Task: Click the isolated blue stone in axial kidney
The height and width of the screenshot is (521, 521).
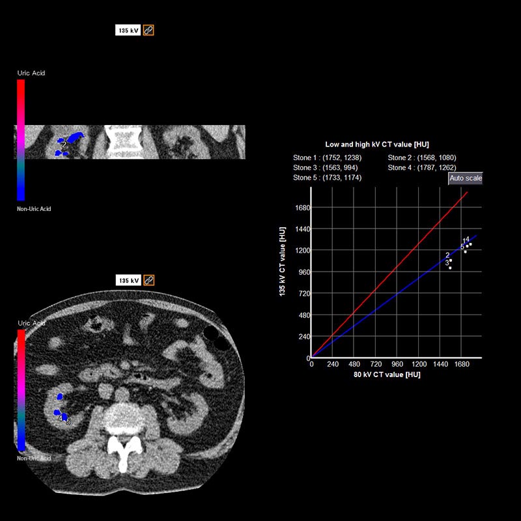Action: 60,396
